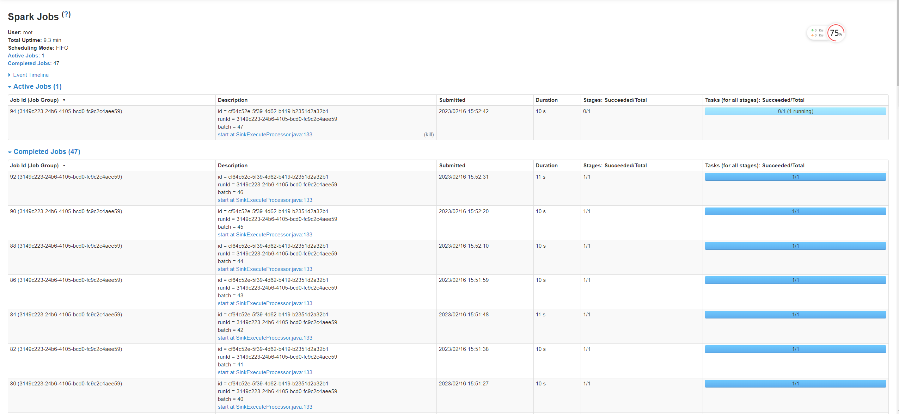
Task: Click the (?) help icon beside Spark Jobs
Action: 66,14
